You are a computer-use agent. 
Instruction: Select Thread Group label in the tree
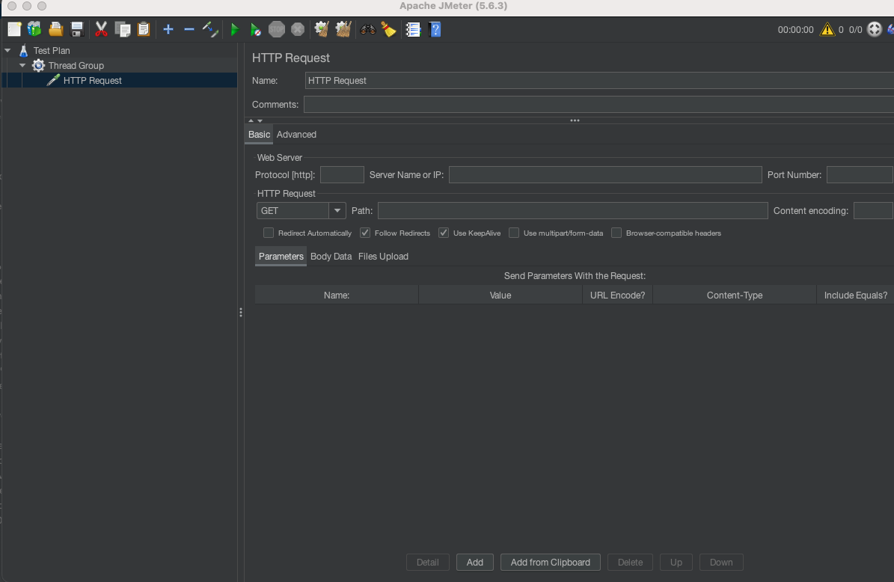tap(76, 66)
